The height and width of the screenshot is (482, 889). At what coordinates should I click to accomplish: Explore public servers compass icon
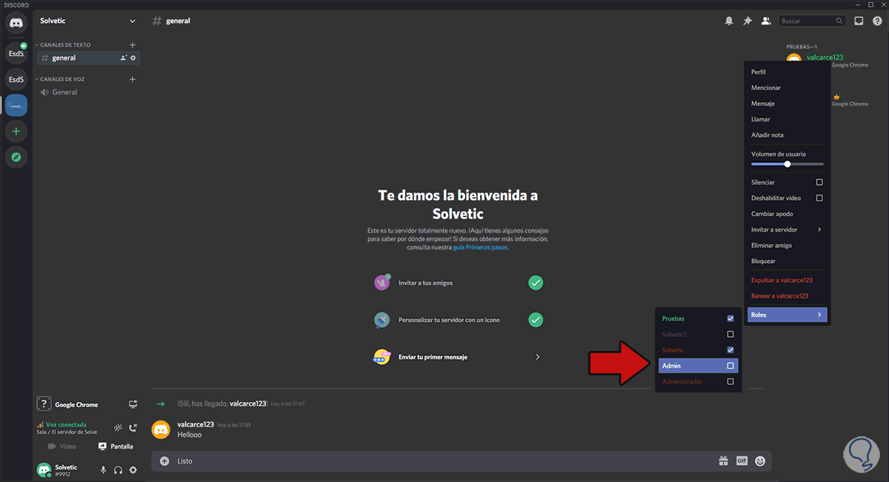[x=16, y=157]
